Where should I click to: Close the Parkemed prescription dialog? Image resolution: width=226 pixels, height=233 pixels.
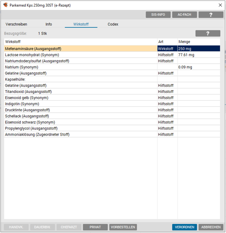click(x=220, y=5)
